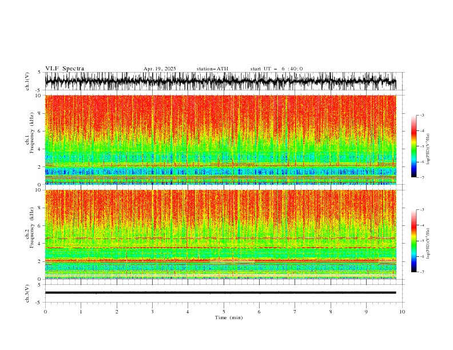This screenshot has width=453, height=350.
Task: Click time axis tick label "4"
Action: tap(188, 312)
